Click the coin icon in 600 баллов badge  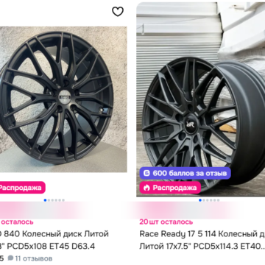(146, 173)
